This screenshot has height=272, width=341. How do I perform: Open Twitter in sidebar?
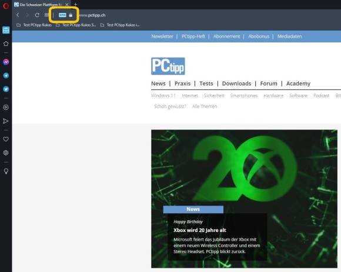(6, 89)
